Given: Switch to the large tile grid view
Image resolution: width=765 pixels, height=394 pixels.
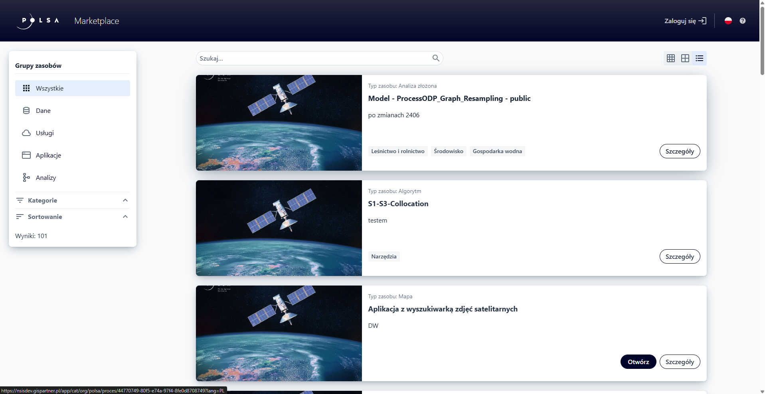Looking at the screenshot, I should point(685,58).
